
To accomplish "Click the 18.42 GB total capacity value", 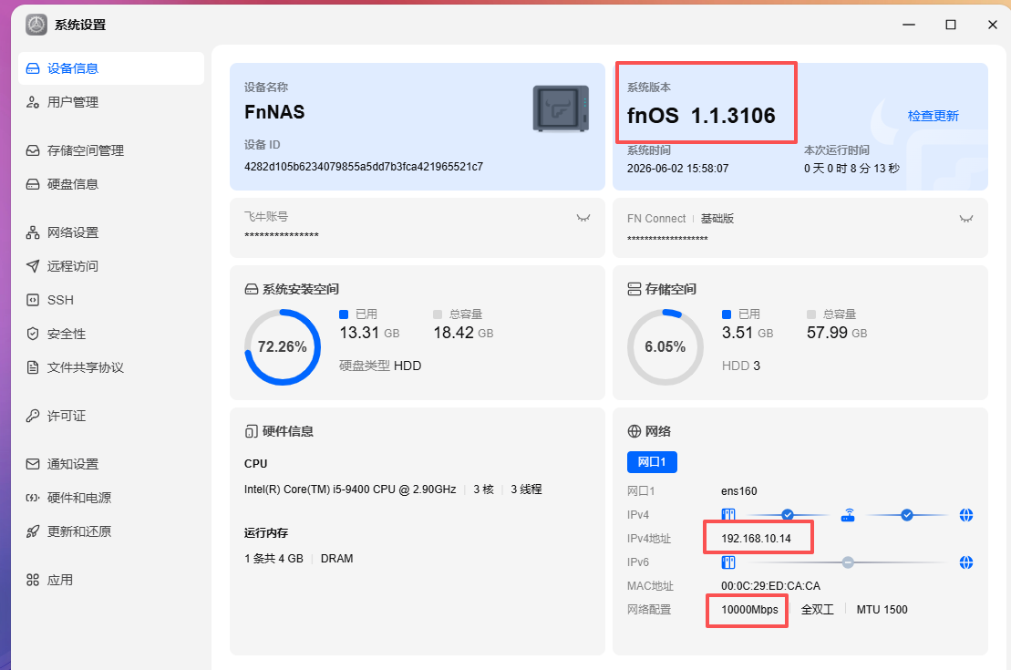I will pyautogui.click(x=464, y=333).
